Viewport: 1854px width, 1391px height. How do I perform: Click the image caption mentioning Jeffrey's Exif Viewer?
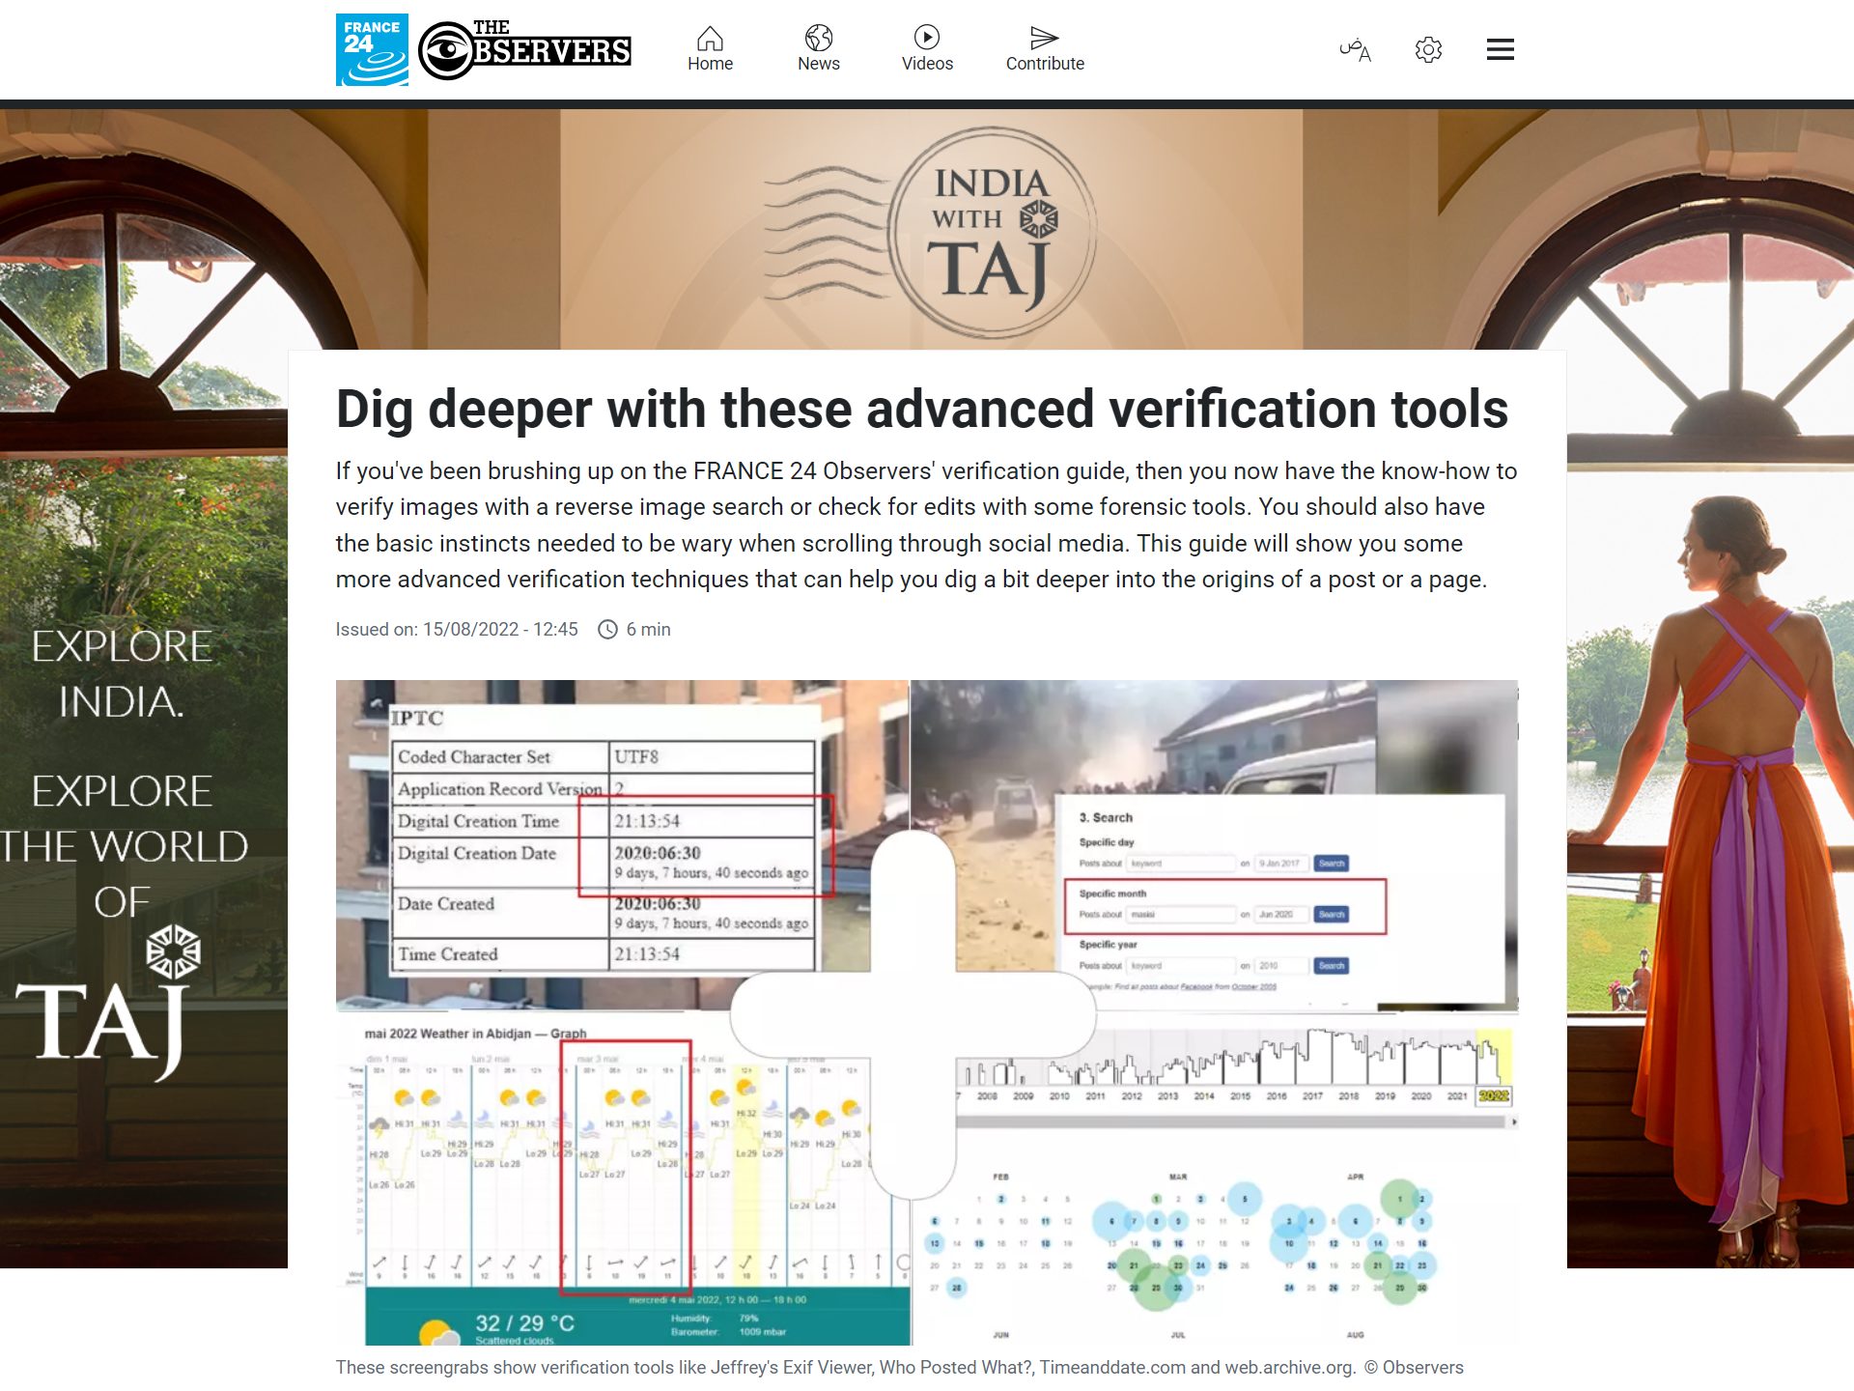[x=845, y=1368]
